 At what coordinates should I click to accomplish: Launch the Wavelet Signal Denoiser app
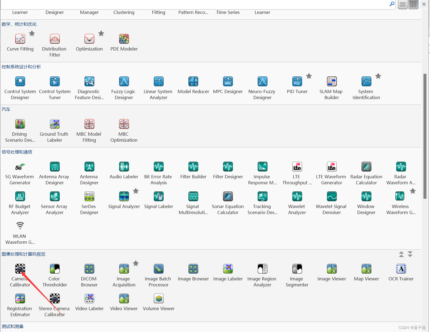click(x=332, y=196)
